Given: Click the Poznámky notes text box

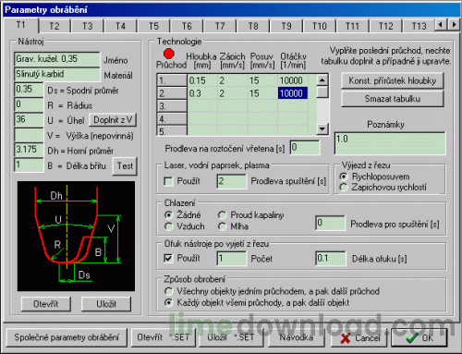Looking at the screenshot, I should click(390, 143).
